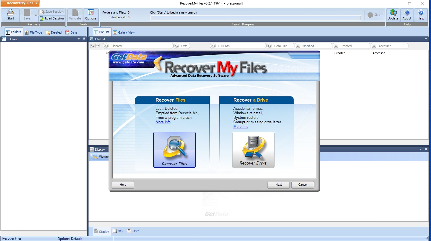Click the 'Folders and Files: 0' counter

point(116,12)
